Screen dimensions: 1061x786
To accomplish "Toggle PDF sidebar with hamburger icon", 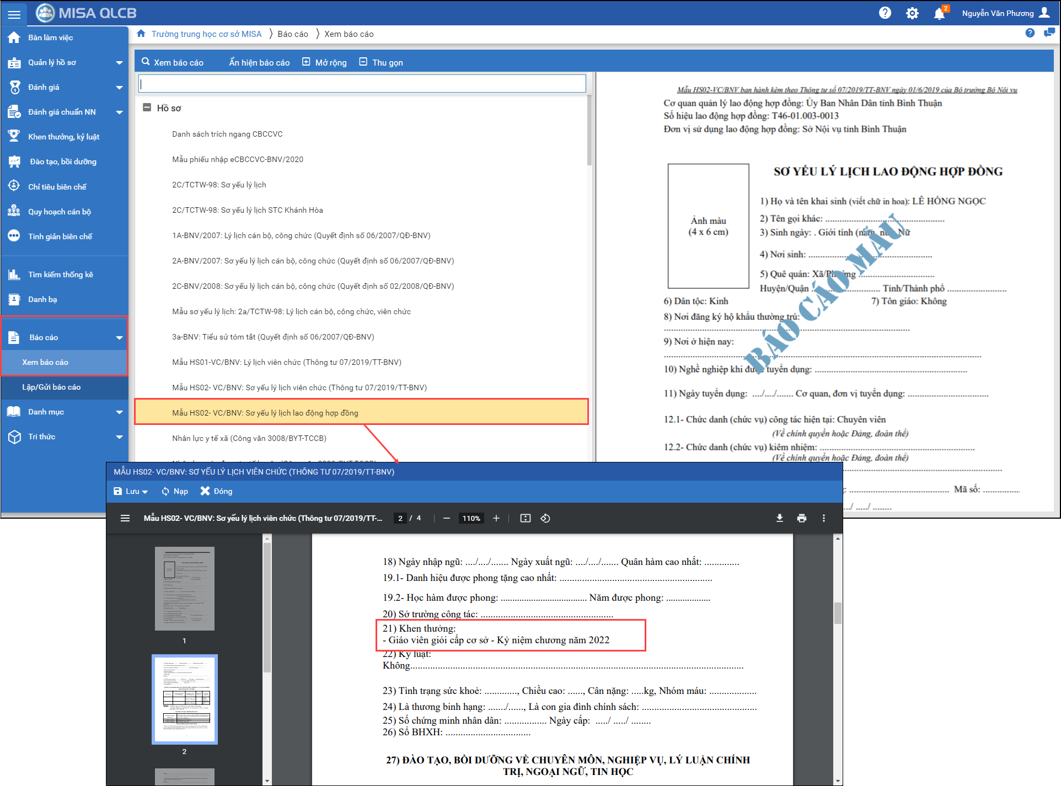I will 125,518.
